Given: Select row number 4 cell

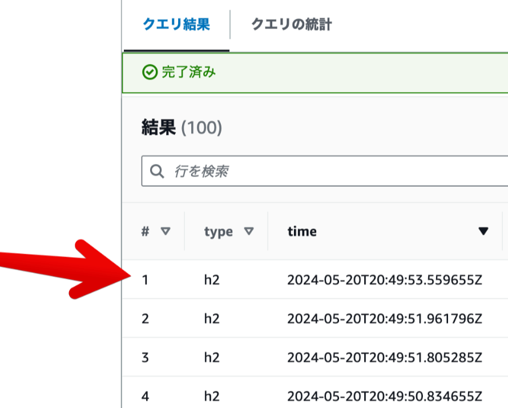Looking at the screenshot, I should pyautogui.click(x=145, y=397).
